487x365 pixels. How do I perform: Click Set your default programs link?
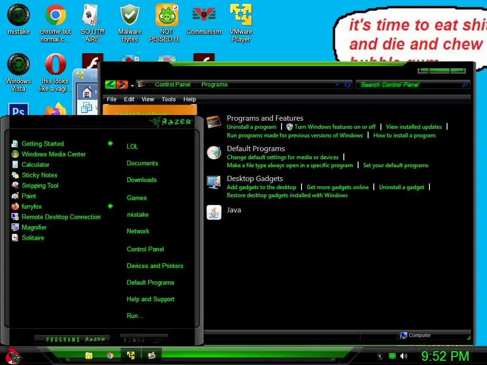click(x=396, y=165)
